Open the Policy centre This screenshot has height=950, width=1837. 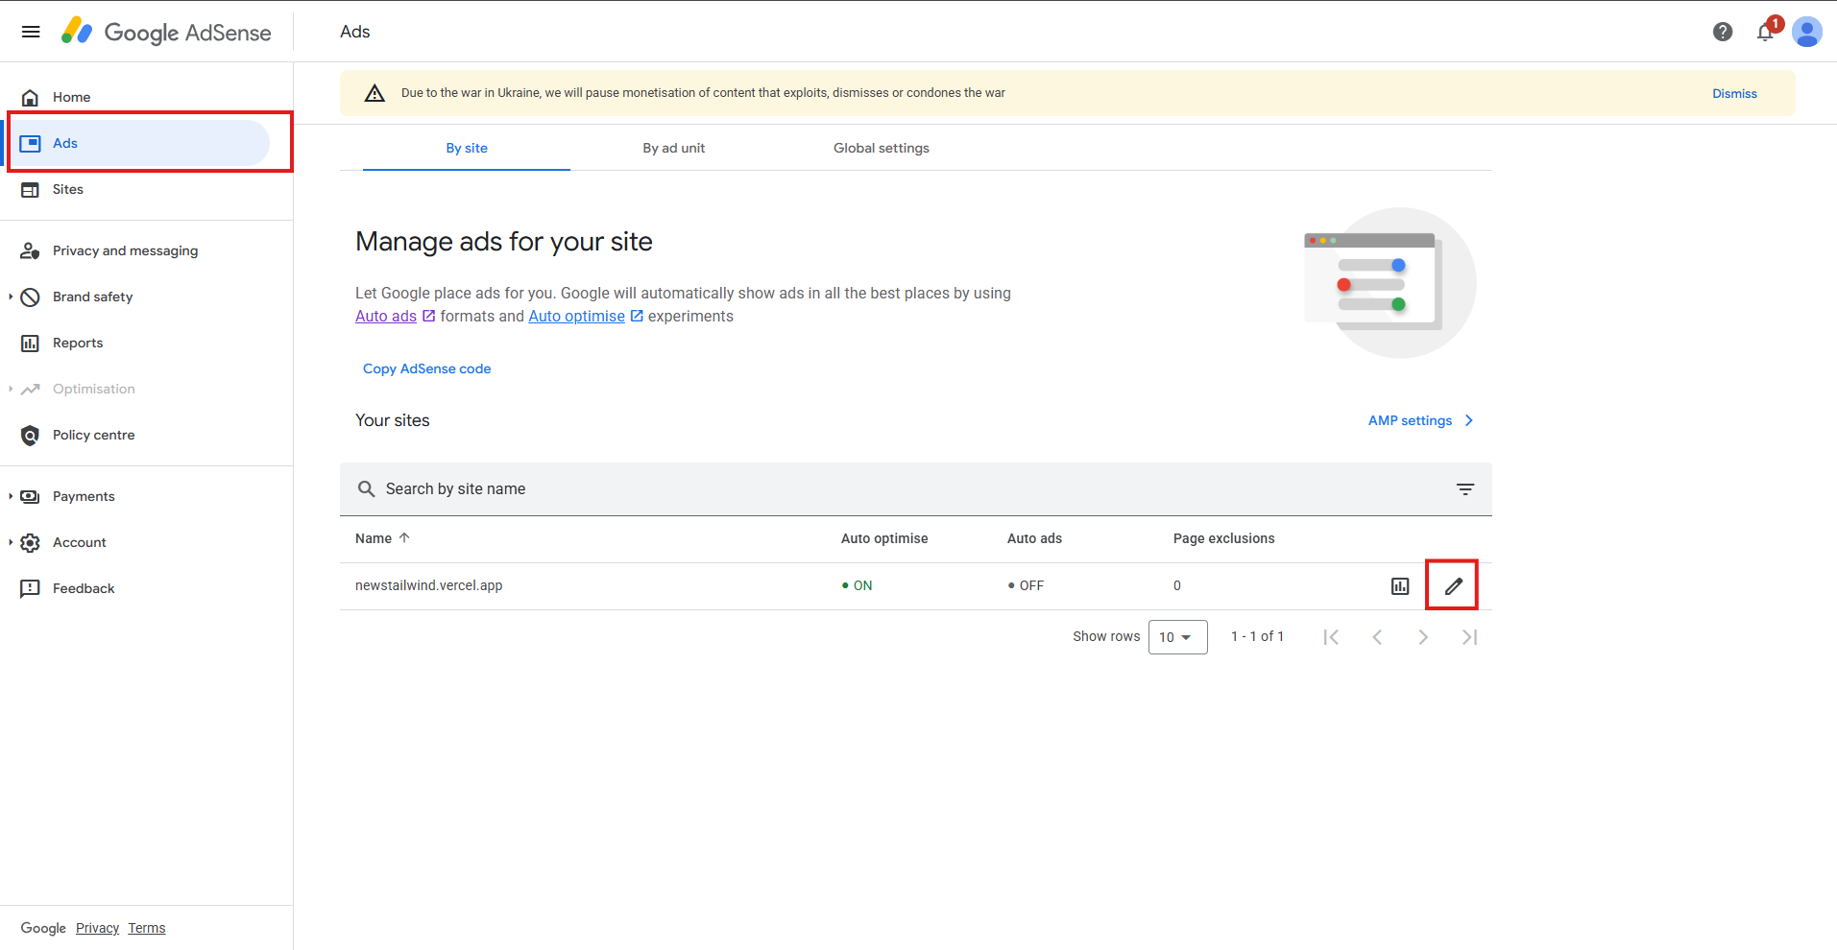pyautogui.click(x=95, y=435)
